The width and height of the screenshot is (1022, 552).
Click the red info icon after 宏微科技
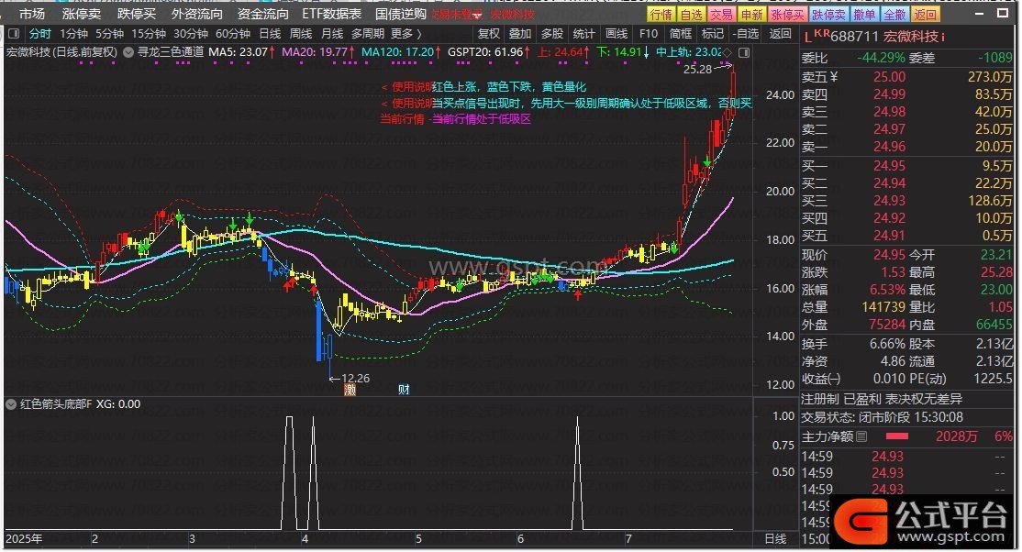[x=943, y=37]
